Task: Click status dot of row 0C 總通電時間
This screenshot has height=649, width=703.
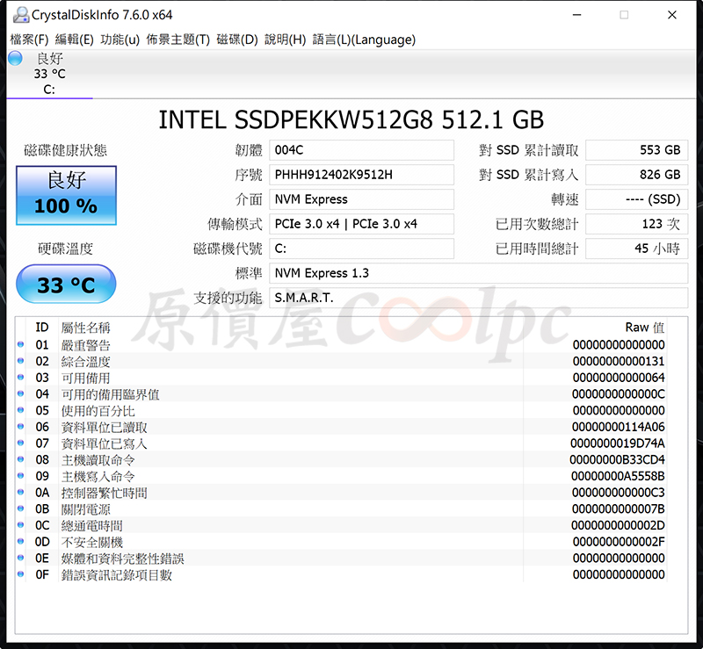Action: 20,525
